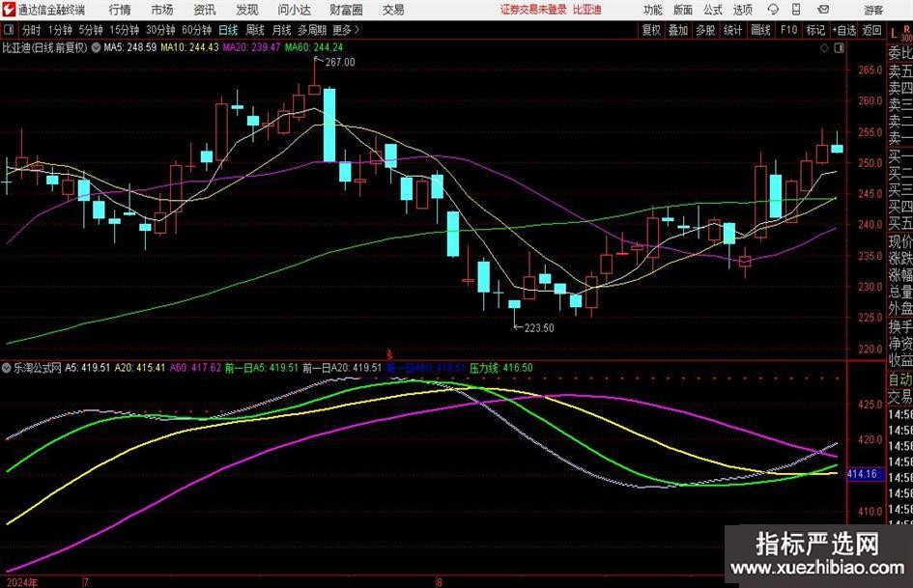Screen dimensions: 913x588
Task: Open the 交易 menu
Action: coord(393,10)
